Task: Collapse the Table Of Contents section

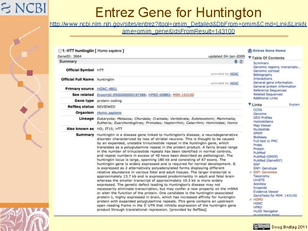Action: pos(250,58)
